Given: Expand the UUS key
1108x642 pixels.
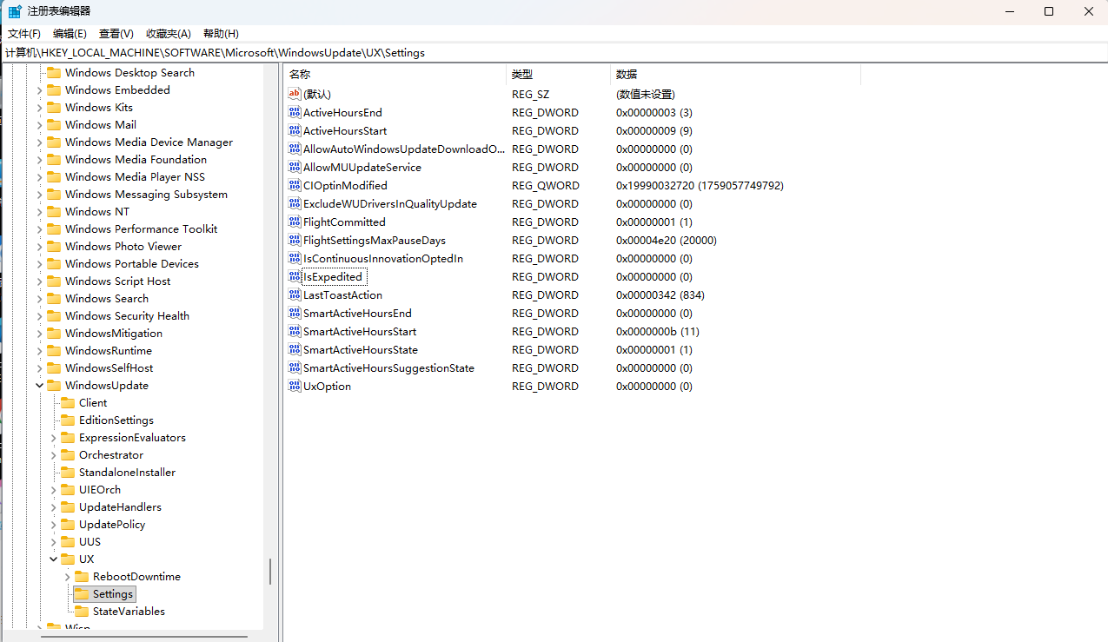Looking at the screenshot, I should [53, 541].
